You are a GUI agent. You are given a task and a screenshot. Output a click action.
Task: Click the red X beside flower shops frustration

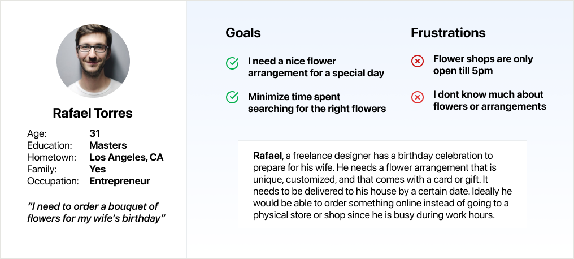[417, 61]
